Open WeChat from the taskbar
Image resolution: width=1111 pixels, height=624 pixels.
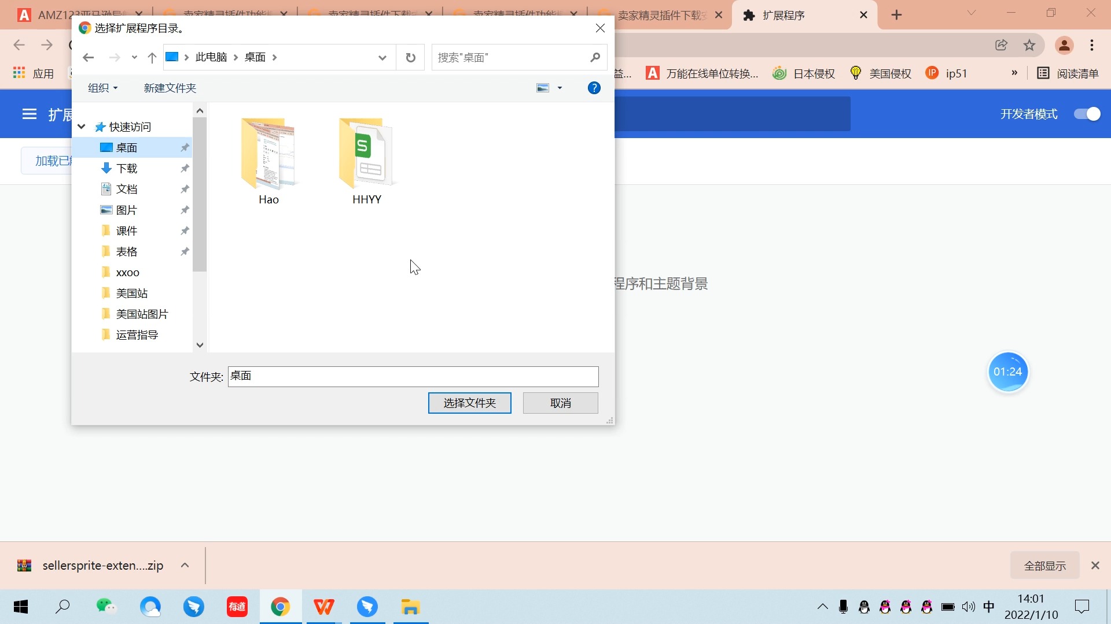click(x=106, y=607)
